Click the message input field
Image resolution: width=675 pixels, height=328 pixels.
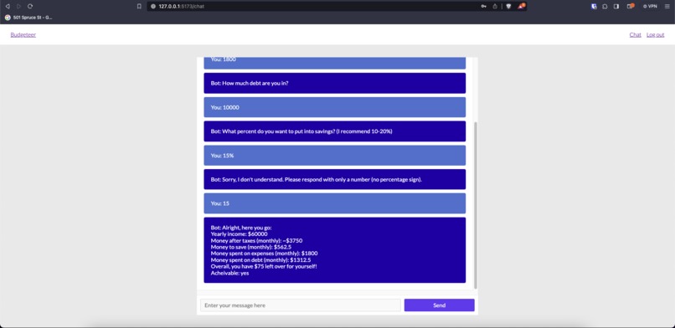301,305
